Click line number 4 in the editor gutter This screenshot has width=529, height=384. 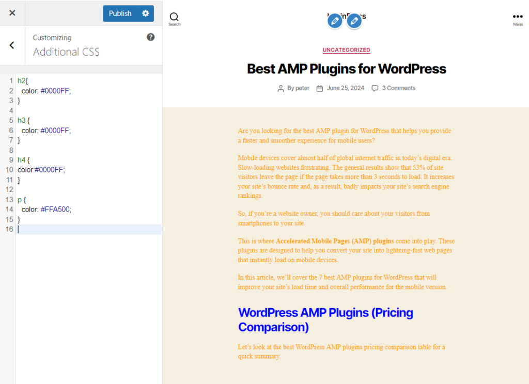click(11, 110)
